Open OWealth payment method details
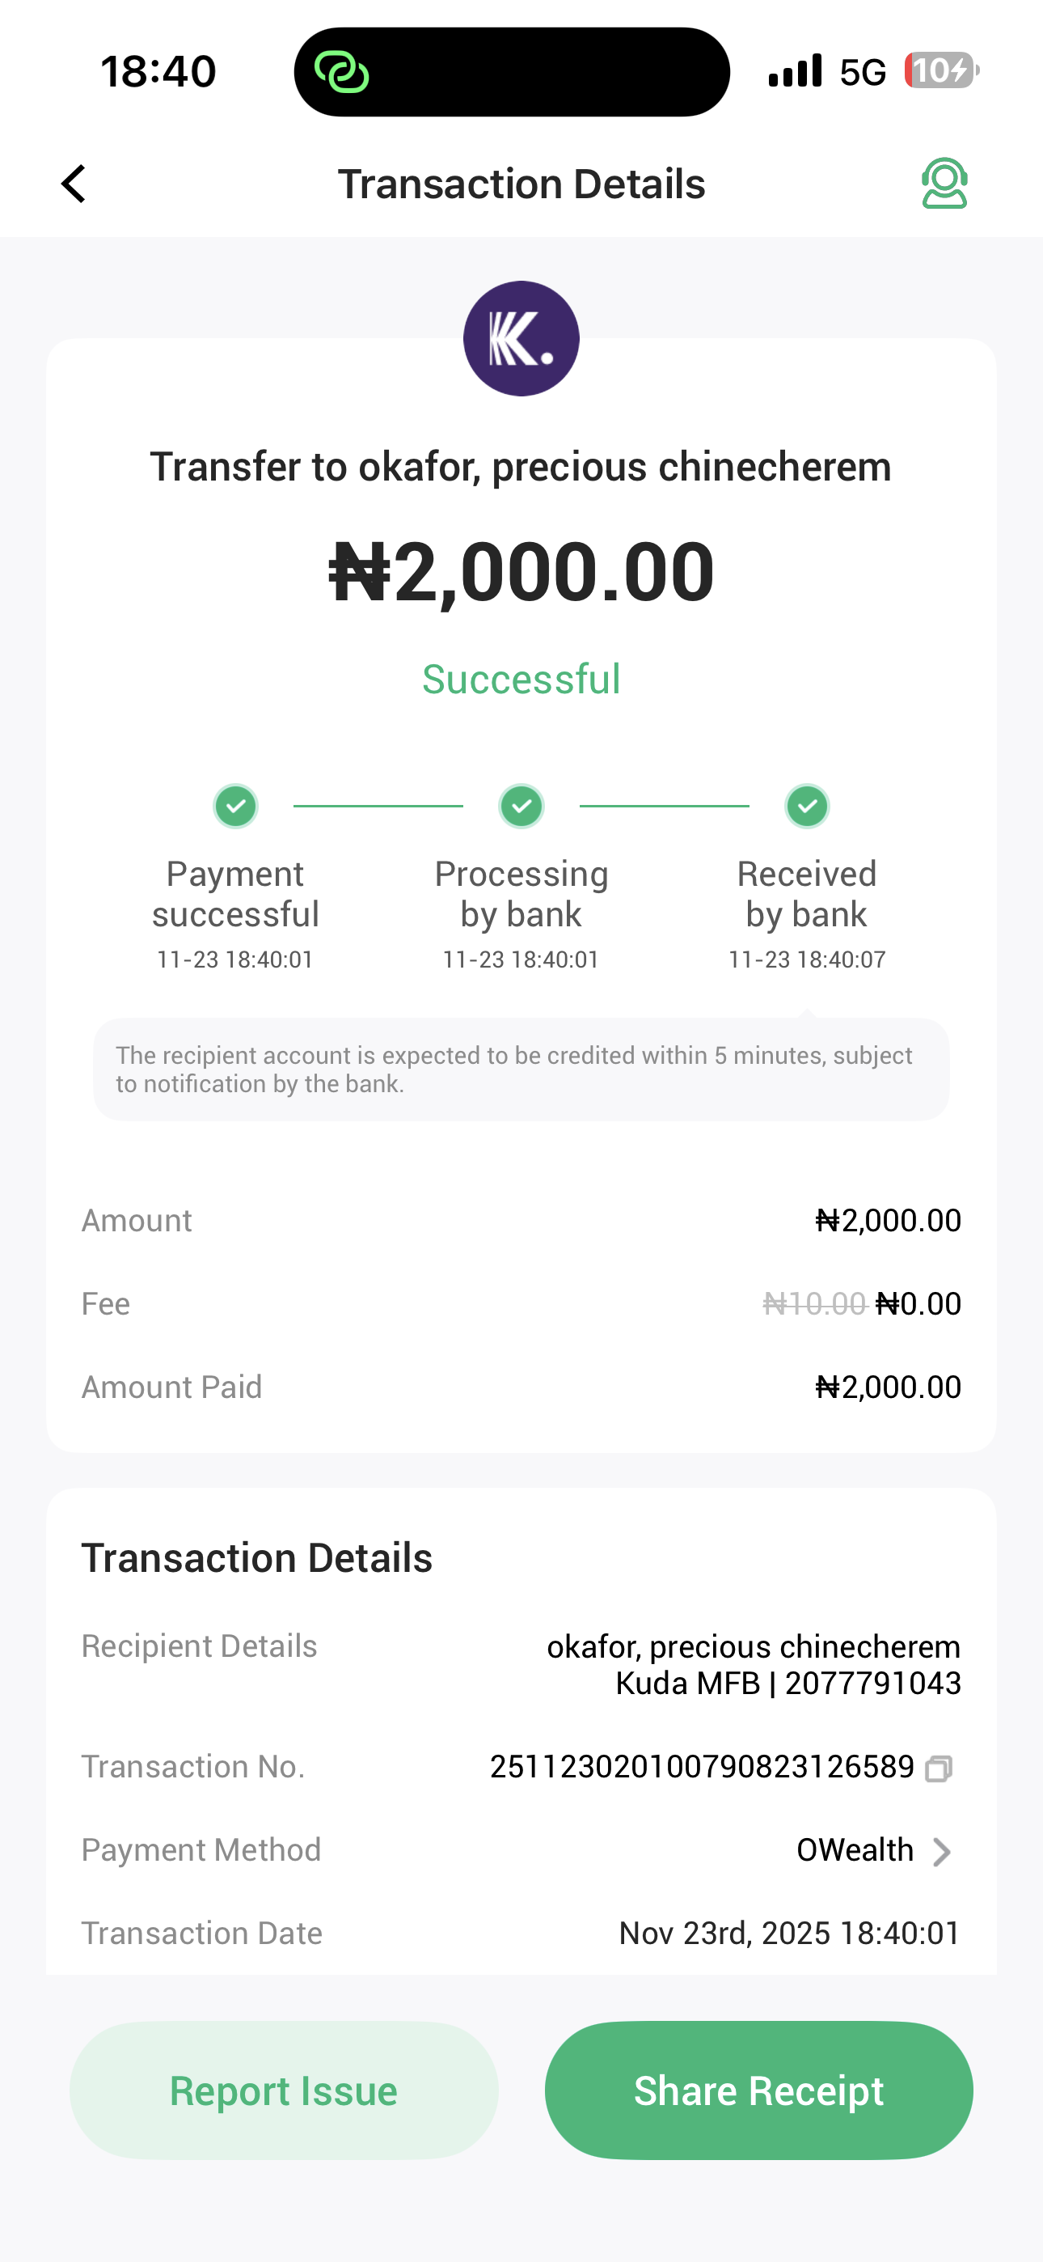This screenshot has width=1043, height=2262. 855,1850
